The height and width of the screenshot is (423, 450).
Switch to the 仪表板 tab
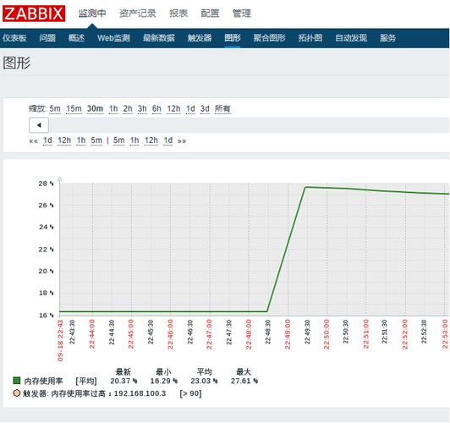(14, 38)
